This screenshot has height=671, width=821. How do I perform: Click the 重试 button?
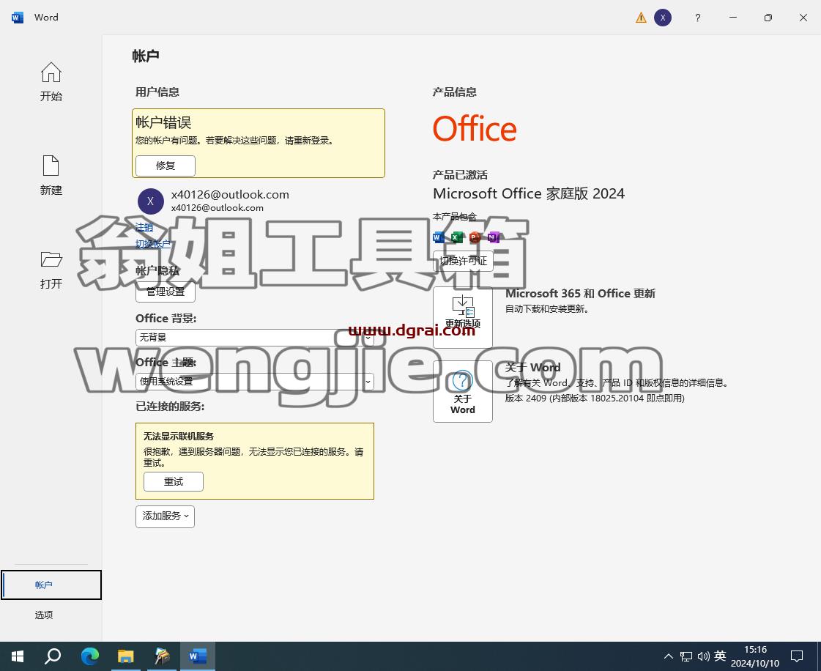tap(174, 481)
